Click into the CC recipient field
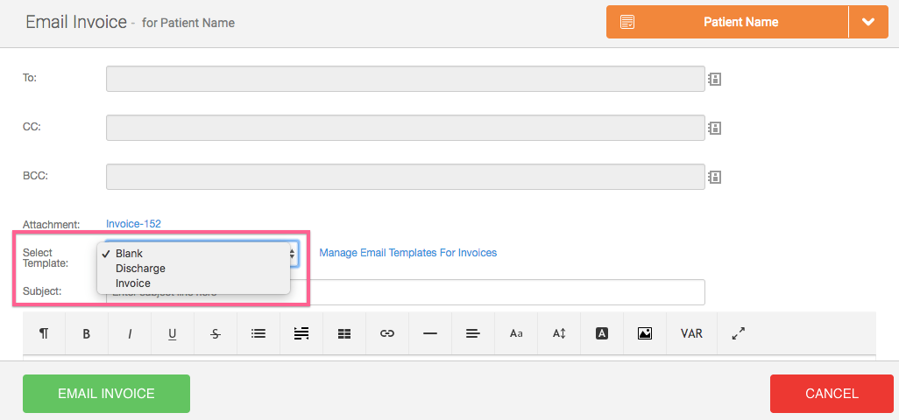 point(405,128)
